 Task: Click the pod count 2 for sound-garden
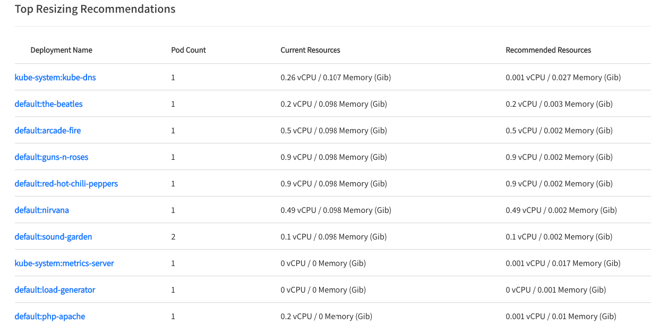point(173,237)
